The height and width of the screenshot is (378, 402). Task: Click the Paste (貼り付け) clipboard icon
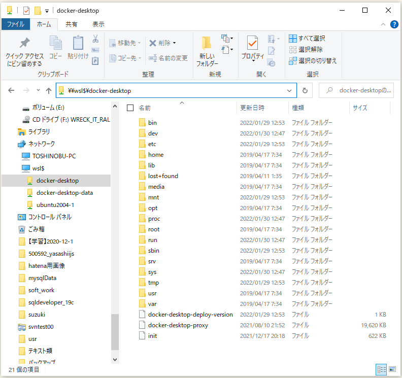pos(78,43)
